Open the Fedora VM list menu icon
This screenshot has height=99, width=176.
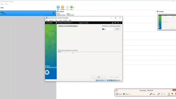click(x=53, y=13)
